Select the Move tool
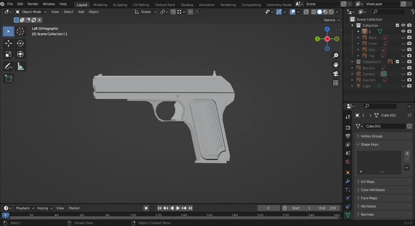The width and height of the screenshot is (415, 226). [x=8, y=43]
